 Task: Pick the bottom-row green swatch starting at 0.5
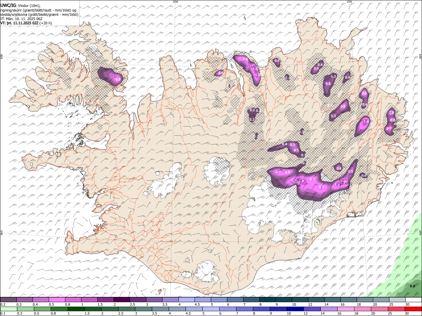click(x=43, y=309)
